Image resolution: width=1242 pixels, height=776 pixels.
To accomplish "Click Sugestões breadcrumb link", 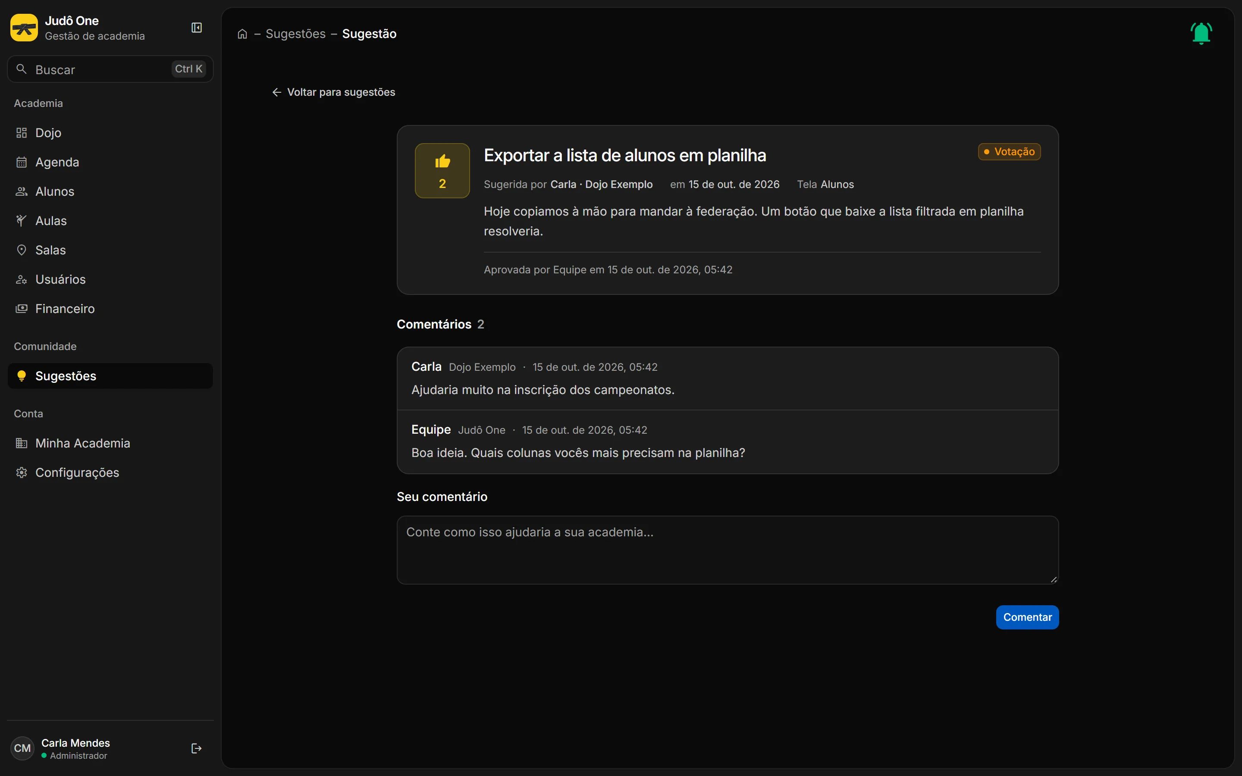I will click(295, 34).
